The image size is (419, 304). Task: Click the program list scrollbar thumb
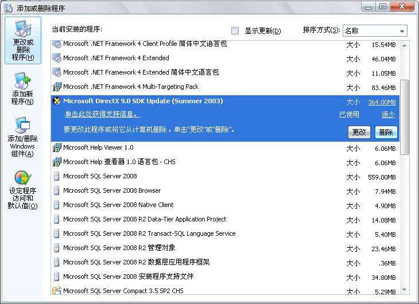point(405,117)
